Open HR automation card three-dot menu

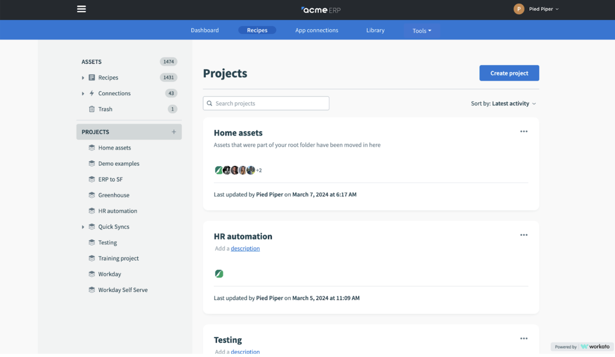(523, 235)
